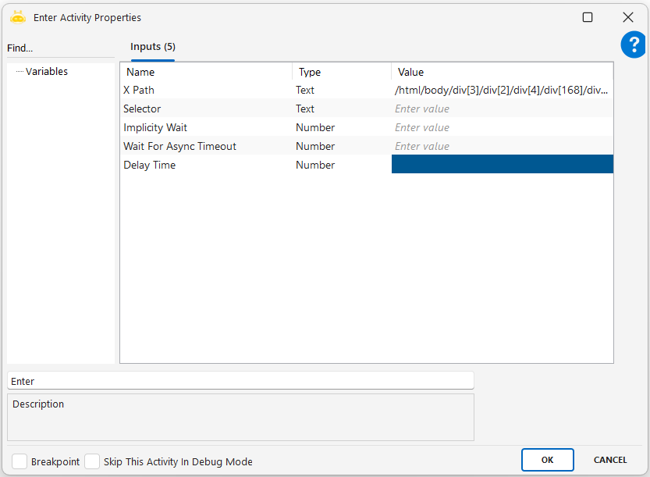Enable the Breakpoint checkbox

click(x=20, y=461)
